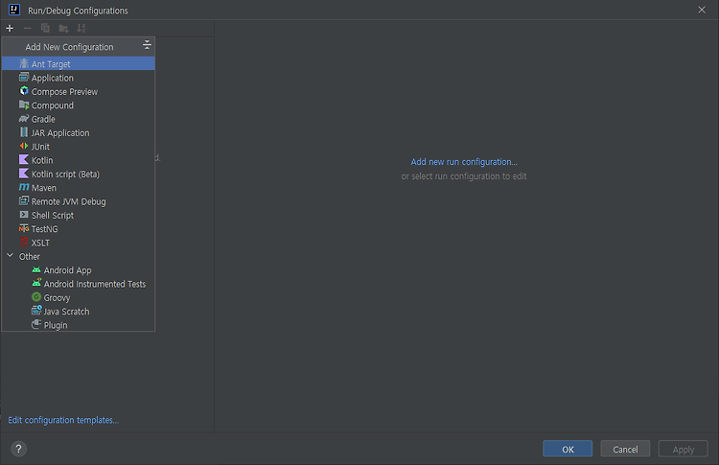Confirm with the OK button
The width and height of the screenshot is (719, 465).
568,449
